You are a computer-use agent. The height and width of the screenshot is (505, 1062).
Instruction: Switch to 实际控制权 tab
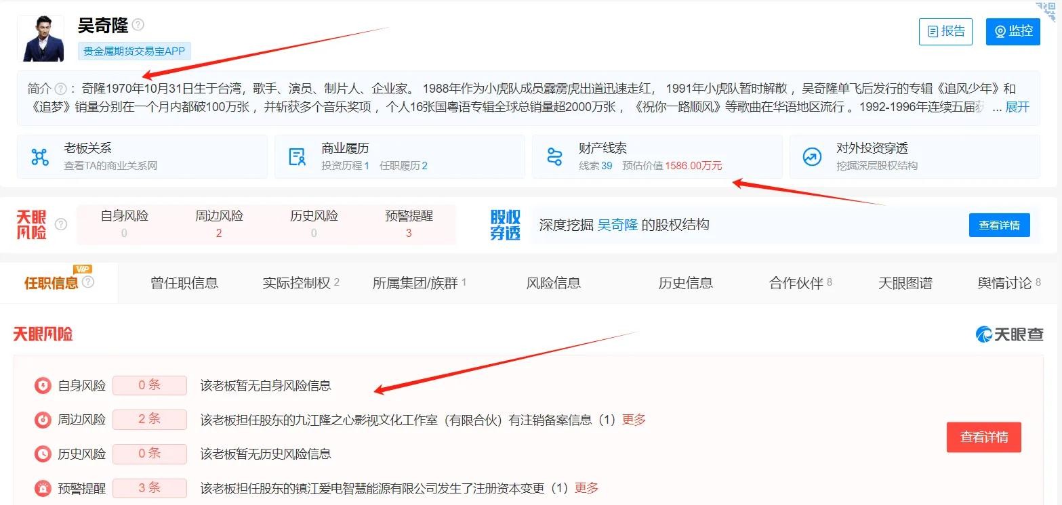coord(301,283)
